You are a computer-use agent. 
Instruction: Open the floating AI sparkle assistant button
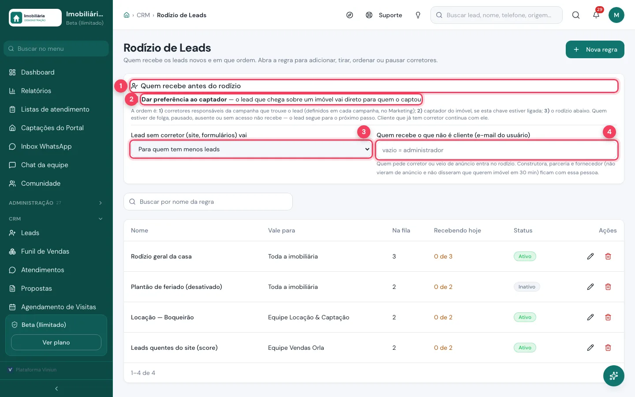[x=614, y=376]
